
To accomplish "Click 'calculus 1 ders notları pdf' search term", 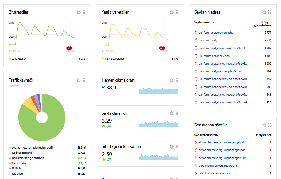I will pos(214,173).
